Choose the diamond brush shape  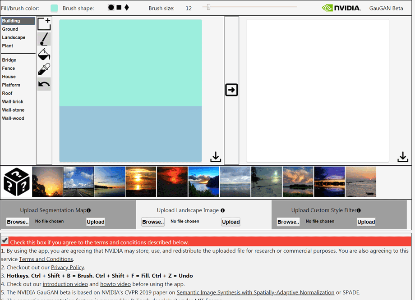(x=127, y=8)
